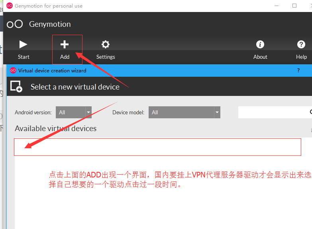The height and width of the screenshot is (229, 312).
Task: Click the Android version label
Action: (33, 113)
